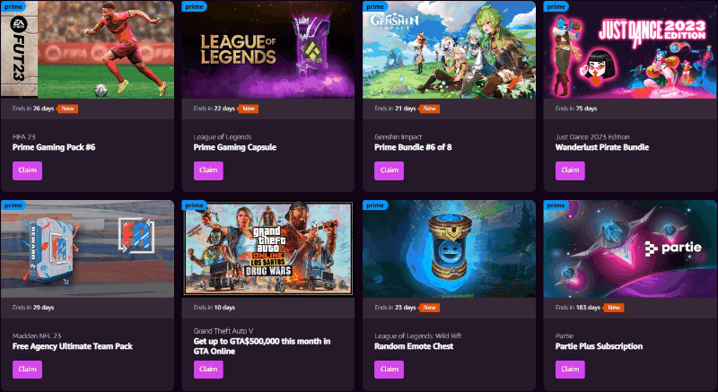Claim the Partie Plus Subscription

click(570, 370)
